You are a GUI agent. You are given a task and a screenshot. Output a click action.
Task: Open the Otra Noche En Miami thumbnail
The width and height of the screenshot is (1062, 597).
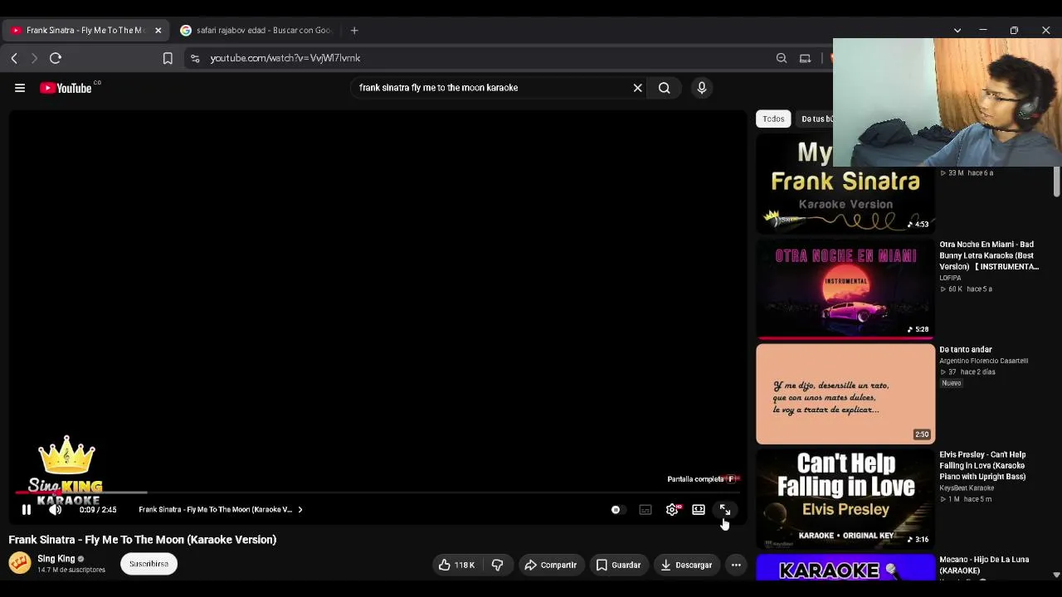pyautogui.click(x=845, y=289)
